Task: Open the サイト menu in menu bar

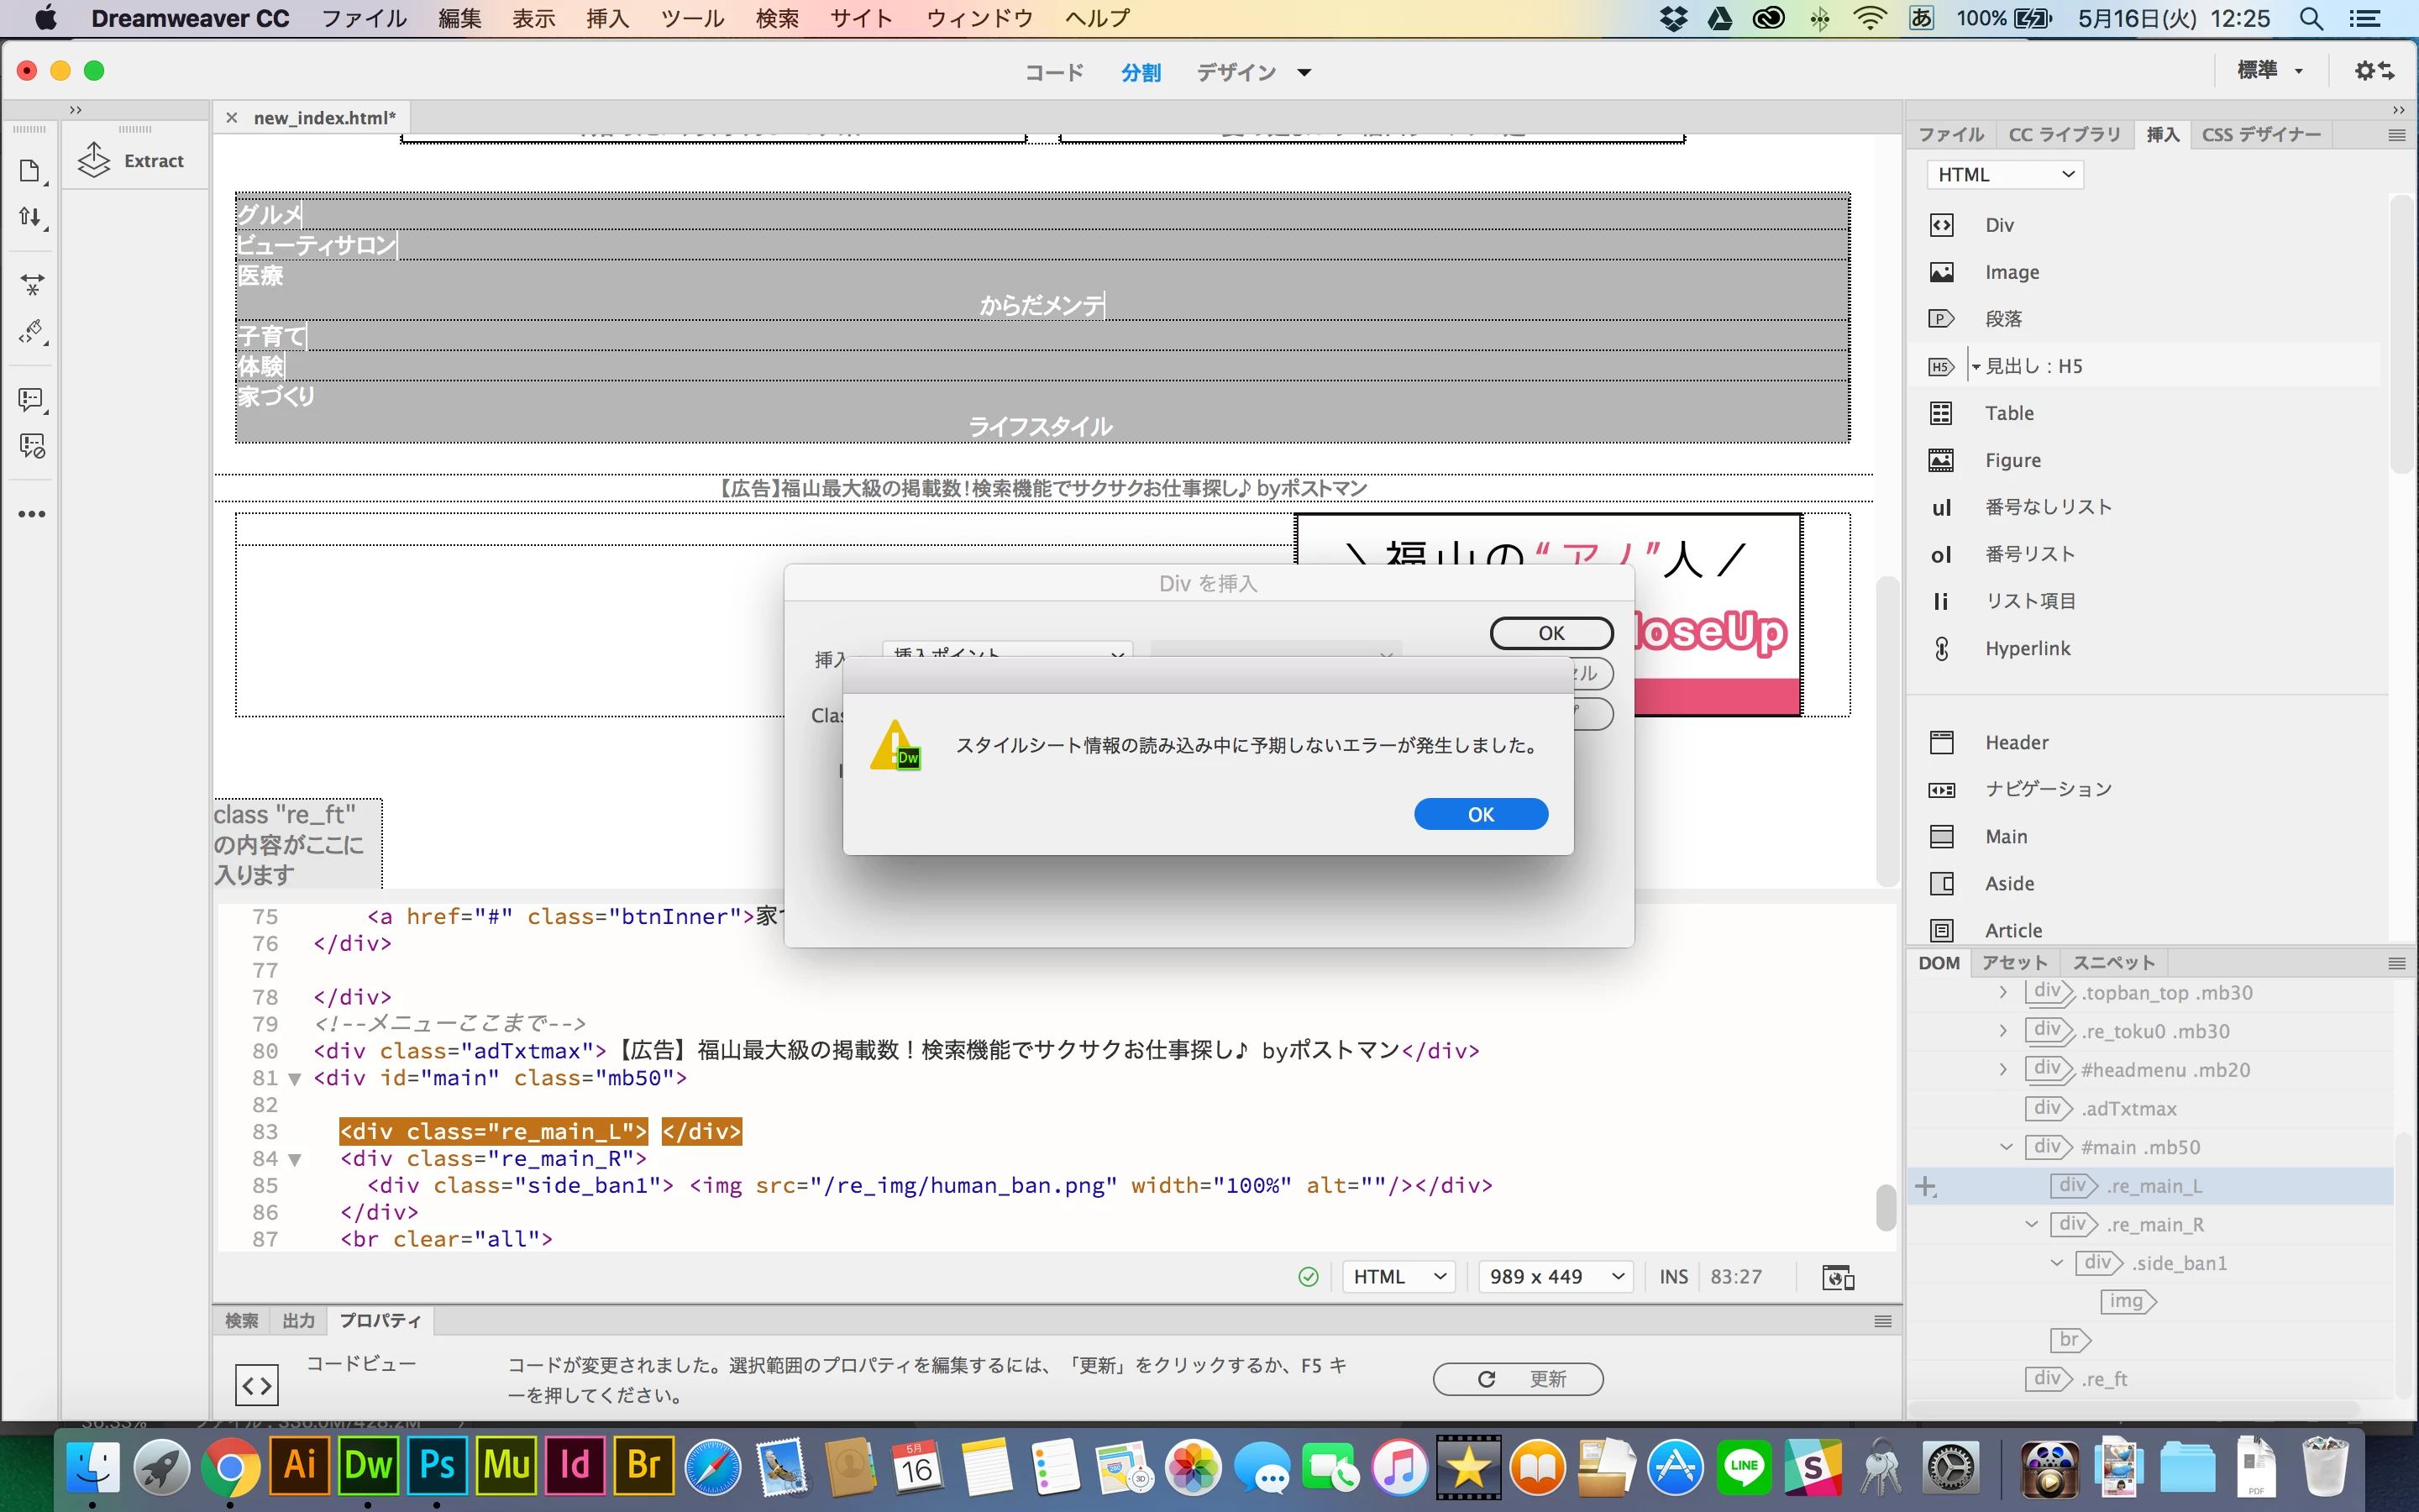Action: (861, 18)
